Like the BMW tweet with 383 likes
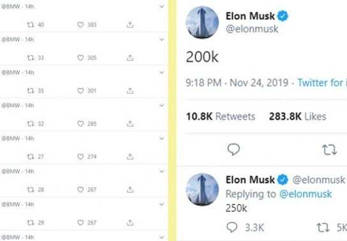 tap(80, 24)
